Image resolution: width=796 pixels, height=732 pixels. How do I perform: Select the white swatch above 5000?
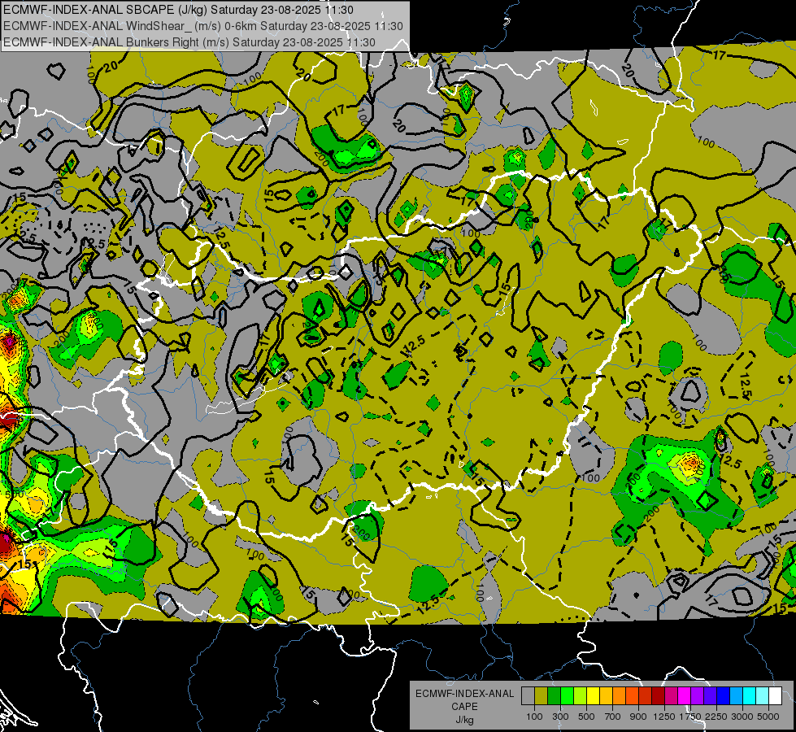click(775, 696)
